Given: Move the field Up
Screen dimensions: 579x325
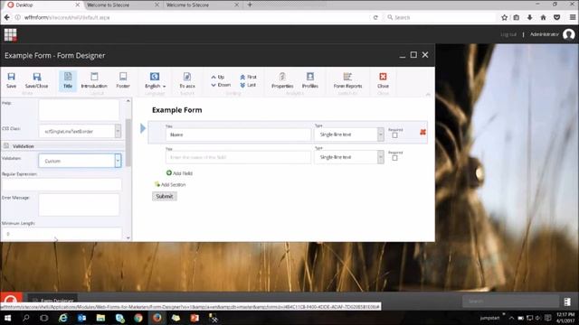Looking at the screenshot, I should (x=218, y=77).
